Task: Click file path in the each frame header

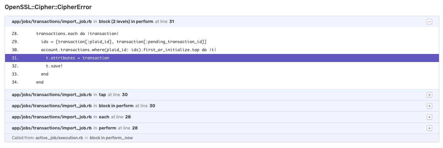Action: coord(52,117)
